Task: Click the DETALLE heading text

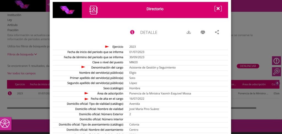Action: point(149,32)
